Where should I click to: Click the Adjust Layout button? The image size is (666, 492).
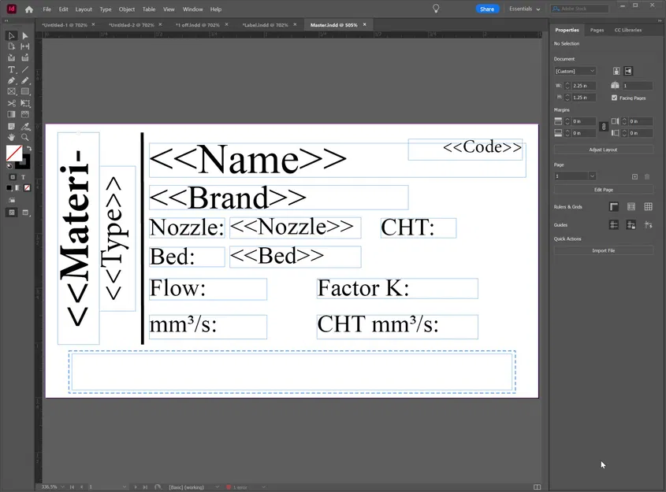[x=603, y=149]
